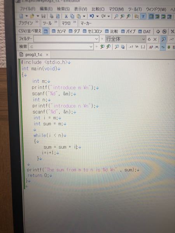Toggle regular expression (.+?) in search bar

(x=131, y=47)
